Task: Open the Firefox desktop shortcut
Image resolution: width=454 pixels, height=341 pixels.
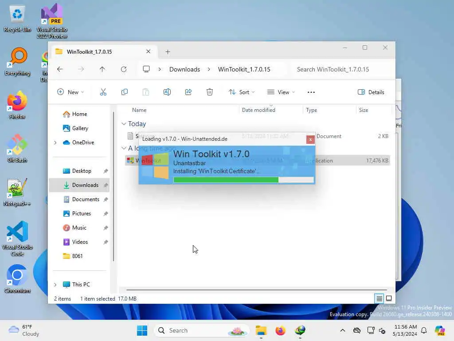Action: tap(17, 105)
